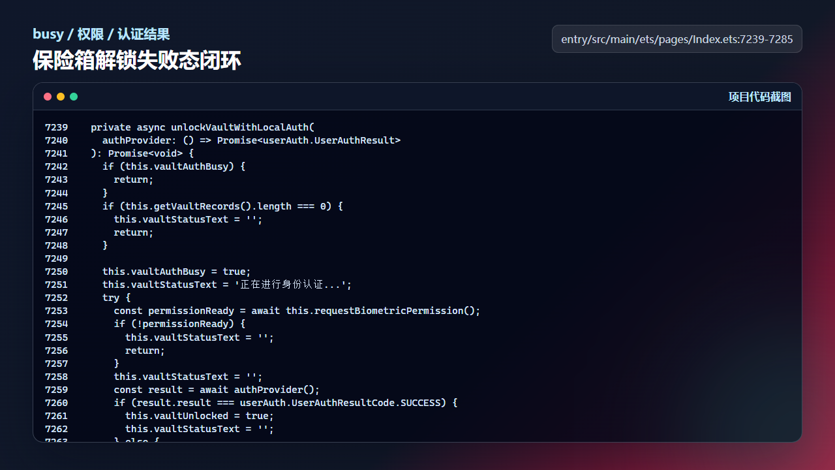This screenshot has height=470, width=835.
Task: Click vaultStatusText assignment on line 7258
Action: [188, 376]
